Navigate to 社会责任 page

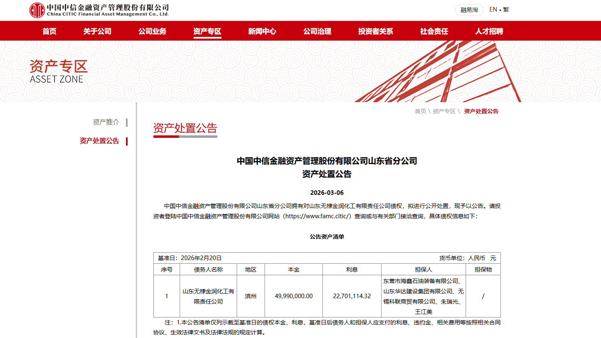[x=434, y=31]
